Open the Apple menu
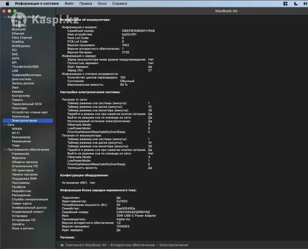308x249 pixels. (8, 4)
